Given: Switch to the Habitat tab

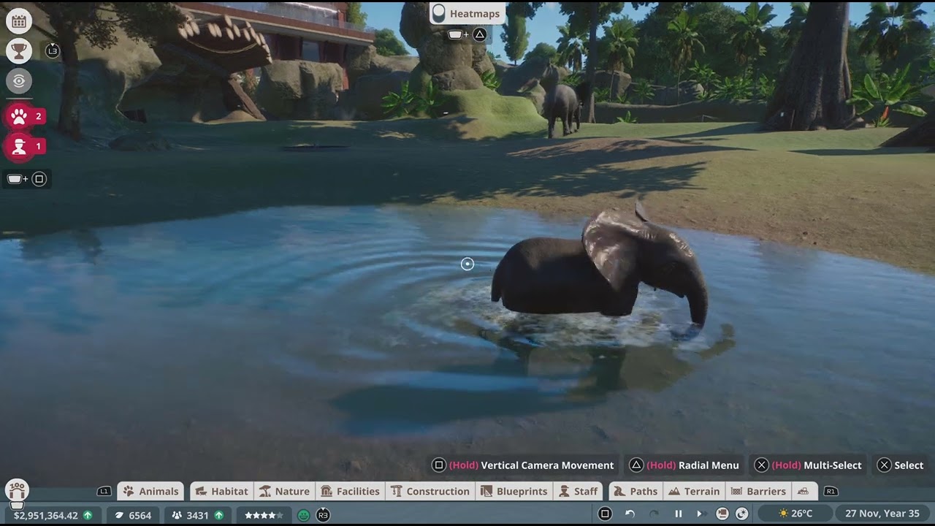Looking at the screenshot, I should pyautogui.click(x=221, y=491).
